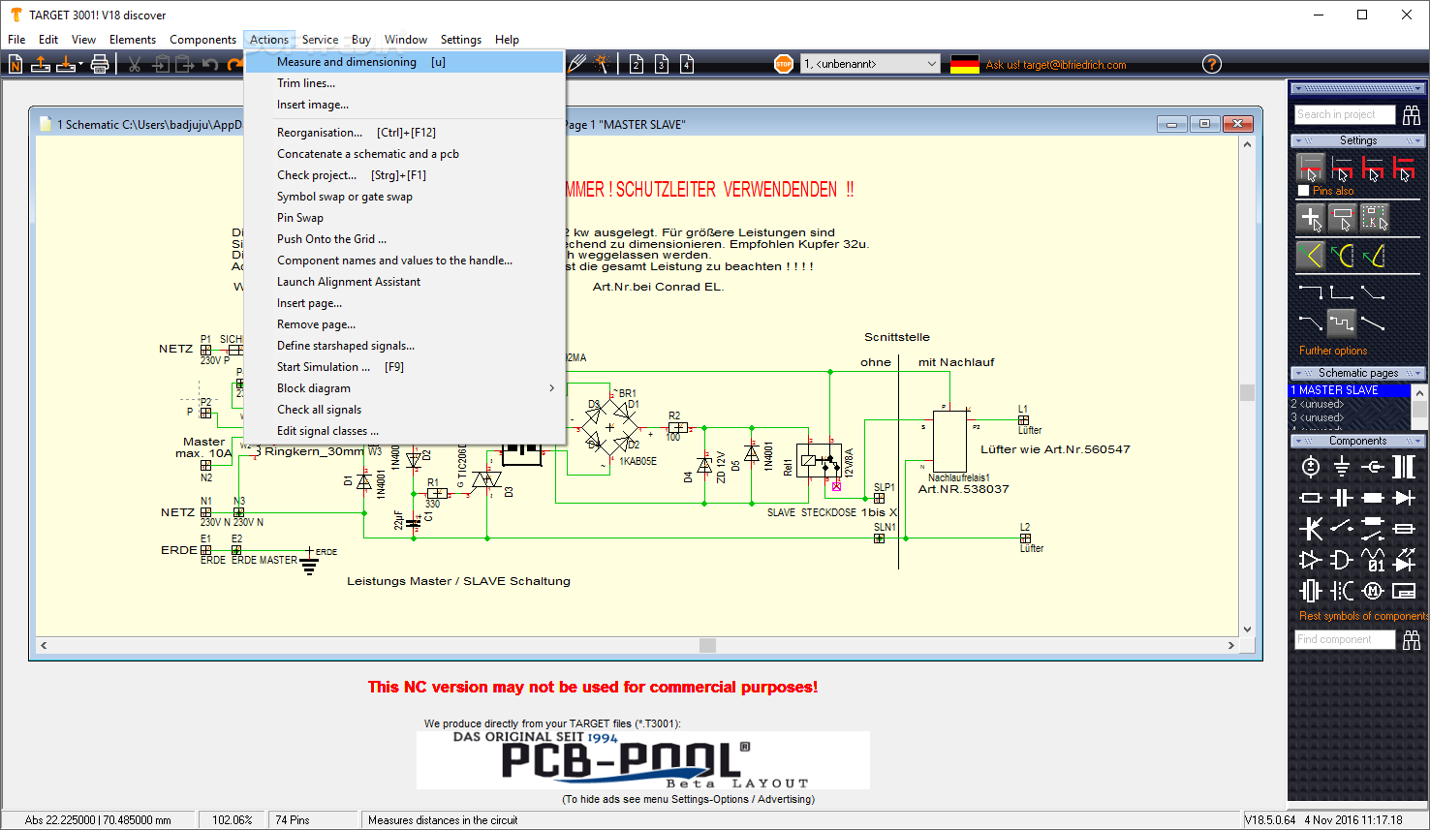Image resolution: width=1430 pixels, height=830 pixels.
Task: Select the resistor component symbol
Action: pos(1311,498)
